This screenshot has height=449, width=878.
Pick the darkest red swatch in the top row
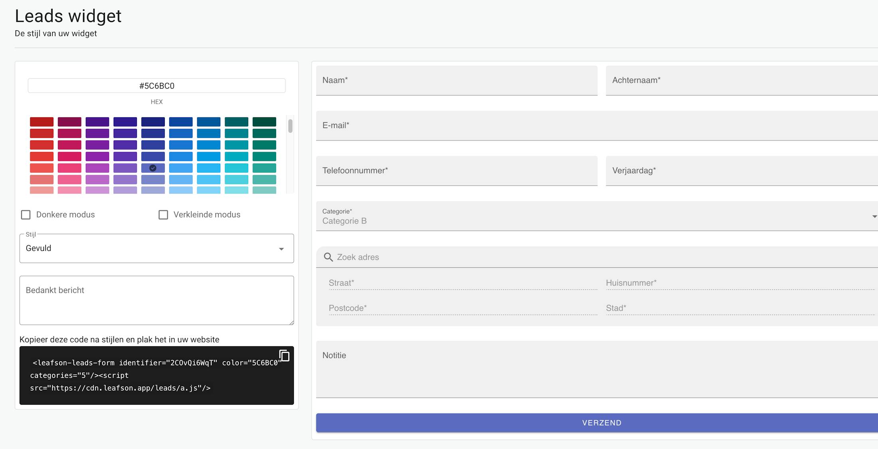coord(42,122)
